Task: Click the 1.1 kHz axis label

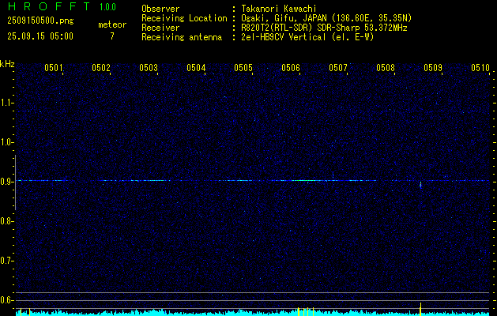Action: point(6,103)
